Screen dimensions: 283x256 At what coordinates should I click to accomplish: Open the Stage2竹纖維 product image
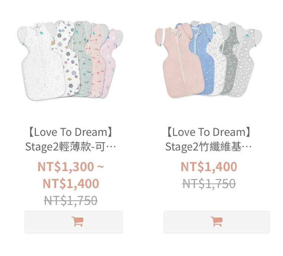(209, 60)
